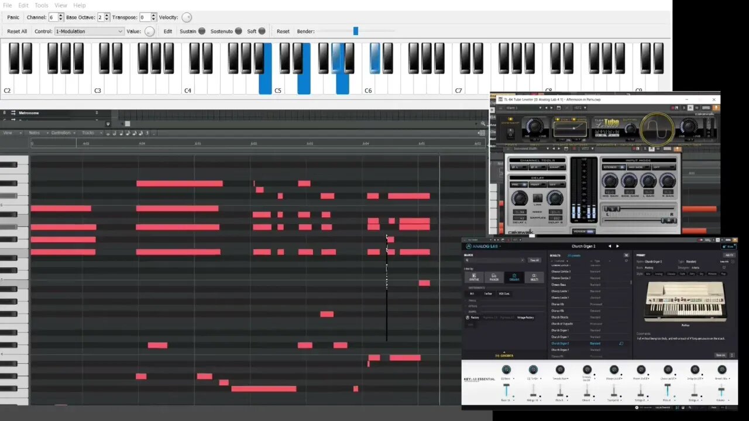Click the Edit button beside the Value knob

coord(168,32)
